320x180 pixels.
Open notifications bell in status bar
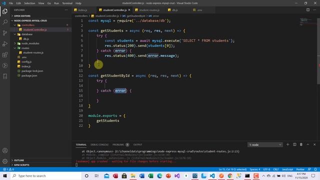click(x=315, y=169)
